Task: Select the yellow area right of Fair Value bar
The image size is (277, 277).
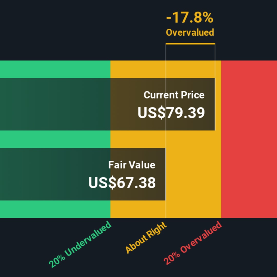Action: pyautogui.click(x=193, y=174)
